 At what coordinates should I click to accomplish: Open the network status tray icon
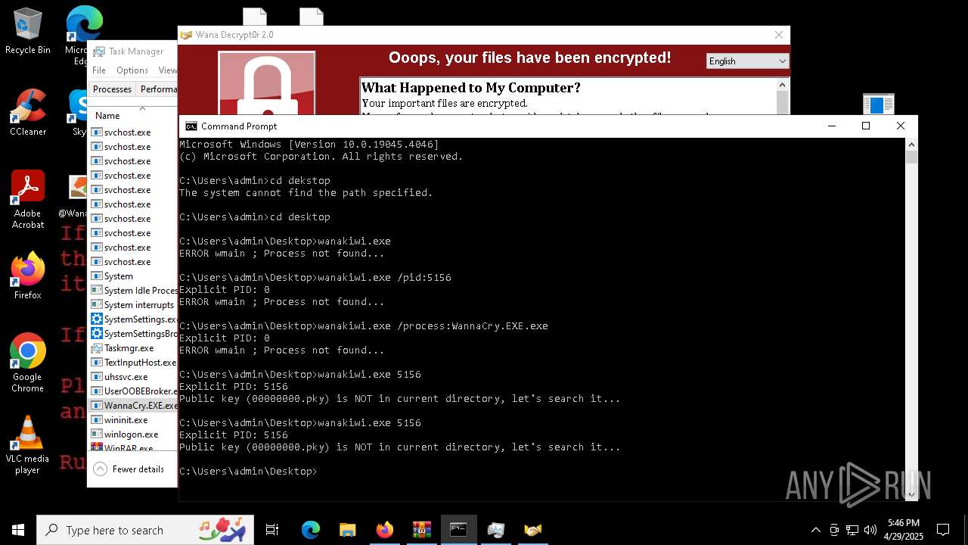coord(852,530)
